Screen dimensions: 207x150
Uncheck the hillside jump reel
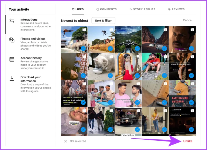pyautogui.click(x=110, y=49)
